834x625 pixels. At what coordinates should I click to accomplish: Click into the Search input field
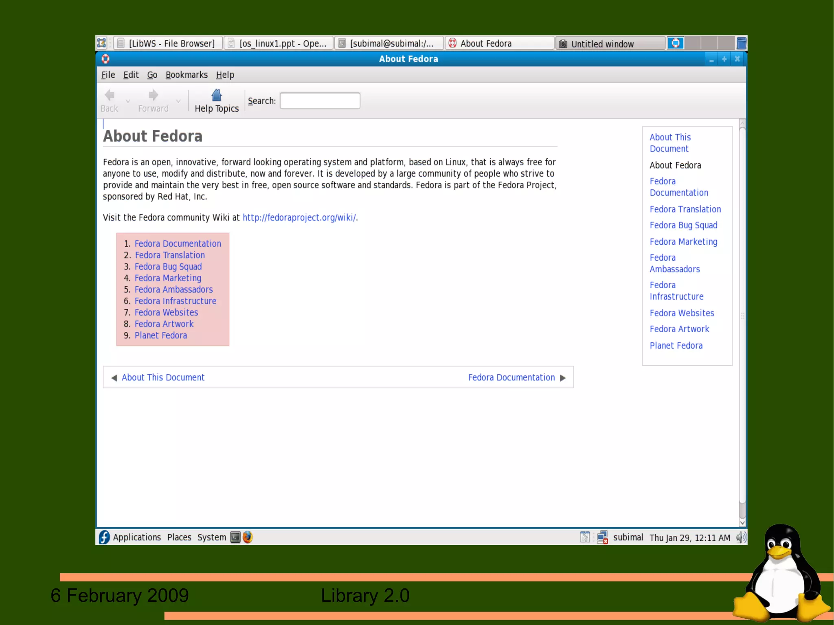(320, 101)
